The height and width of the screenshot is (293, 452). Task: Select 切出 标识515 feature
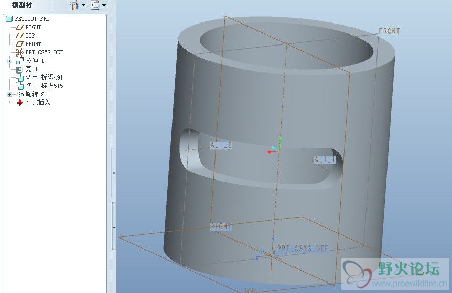tap(44, 86)
